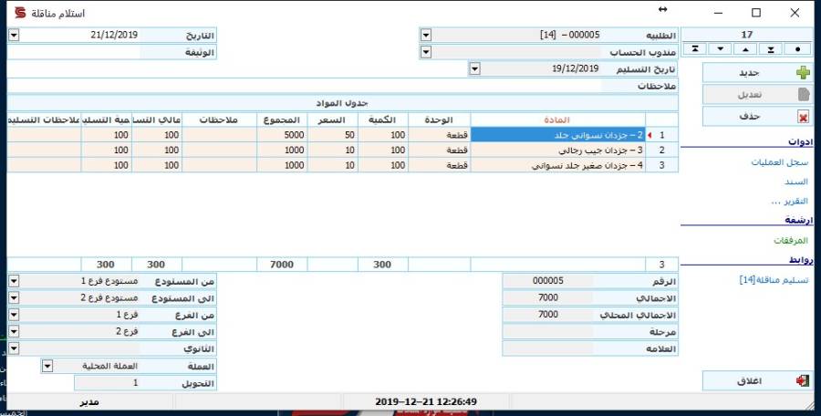Jump to first record navigation button
821x416 pixels.
click(x=695, y=48)
